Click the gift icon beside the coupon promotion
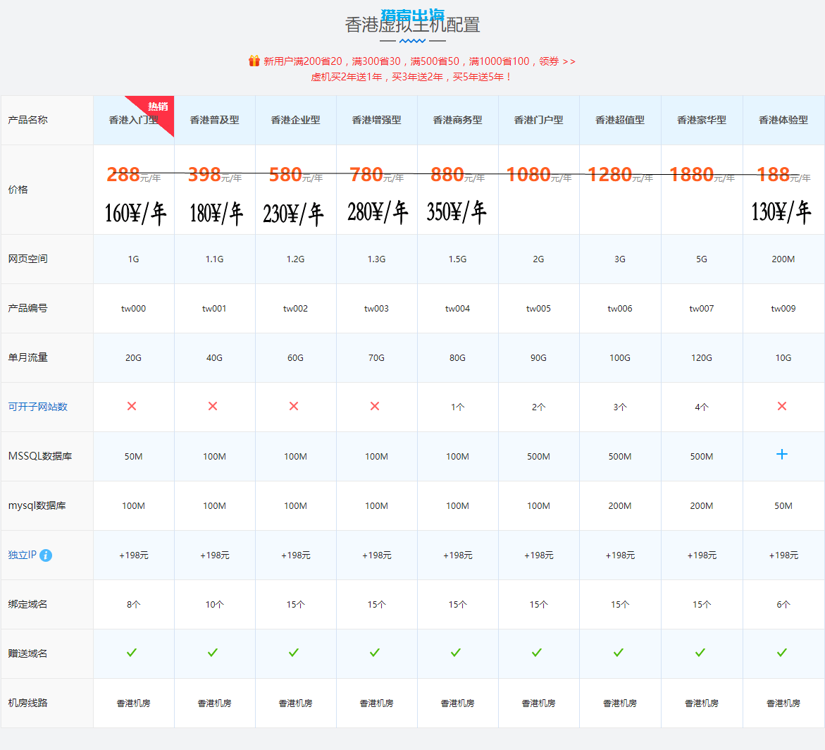The image size is (825, 750). pos(254,61)
